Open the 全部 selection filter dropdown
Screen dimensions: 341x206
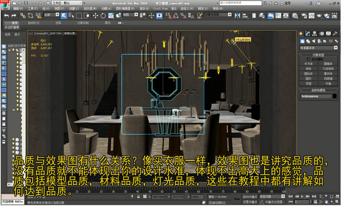point(52,14)
